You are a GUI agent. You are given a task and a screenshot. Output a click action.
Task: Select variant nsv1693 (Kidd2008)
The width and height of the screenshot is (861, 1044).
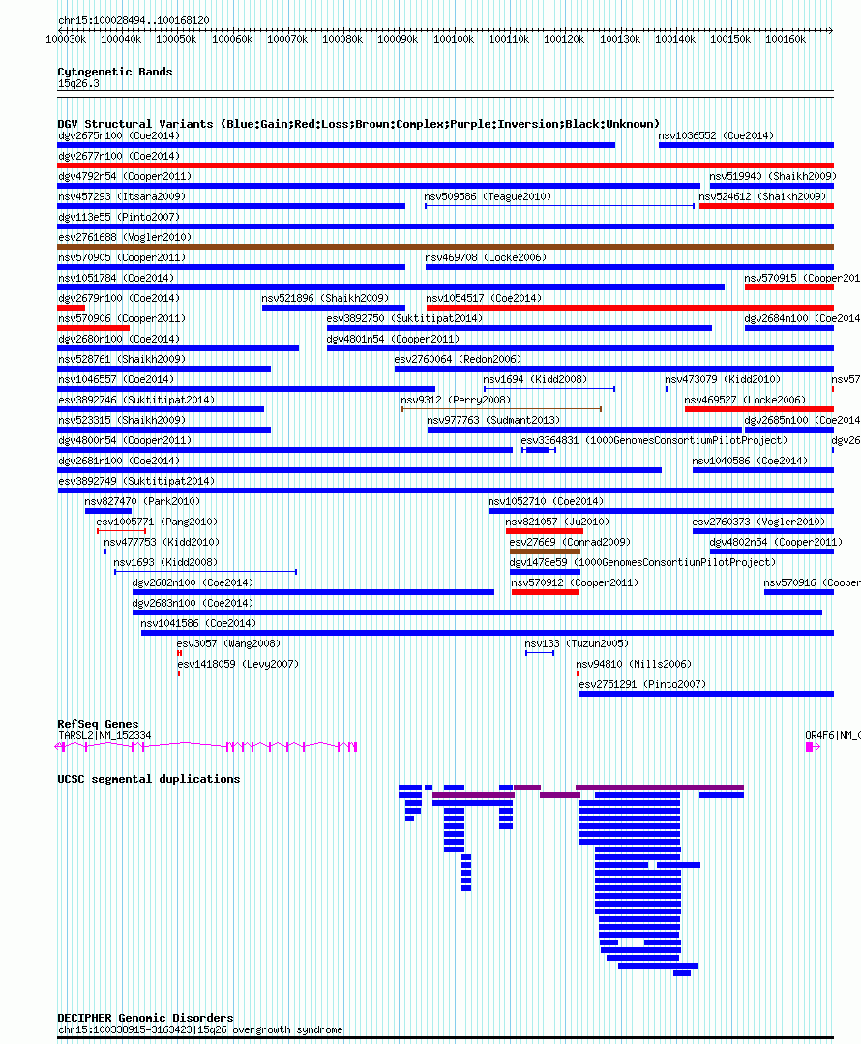click(165, 562)
